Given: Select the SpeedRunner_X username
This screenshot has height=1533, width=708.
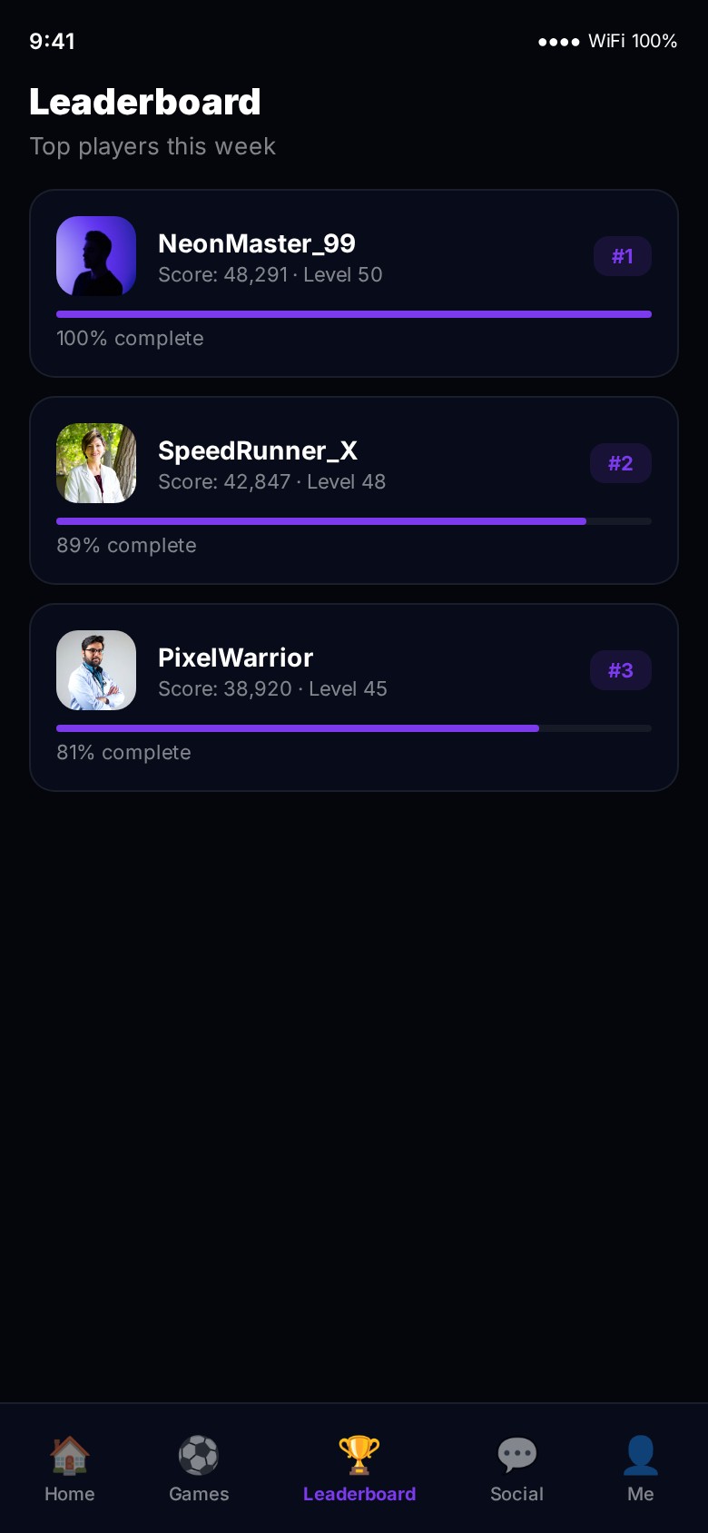Looking at the screenshot, I should coord(258,450).
